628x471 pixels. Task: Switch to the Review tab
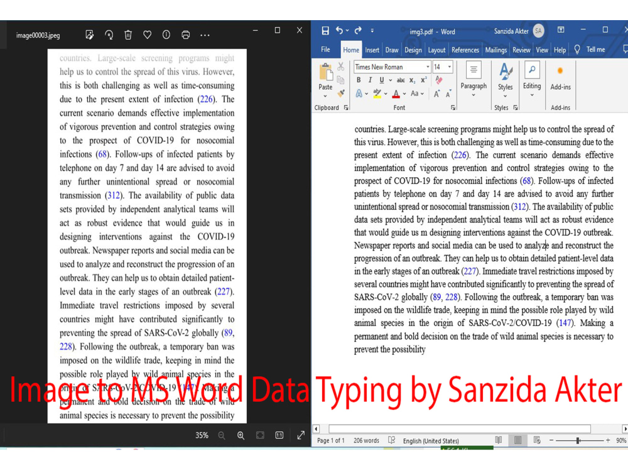pyautogui.click(x=521, y=50)
